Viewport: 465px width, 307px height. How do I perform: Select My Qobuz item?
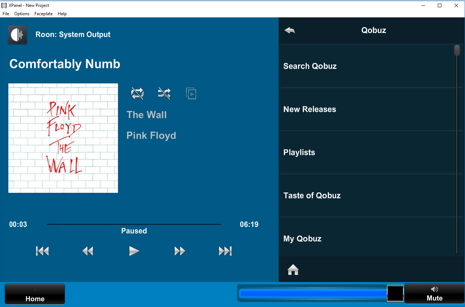(367, 238)
